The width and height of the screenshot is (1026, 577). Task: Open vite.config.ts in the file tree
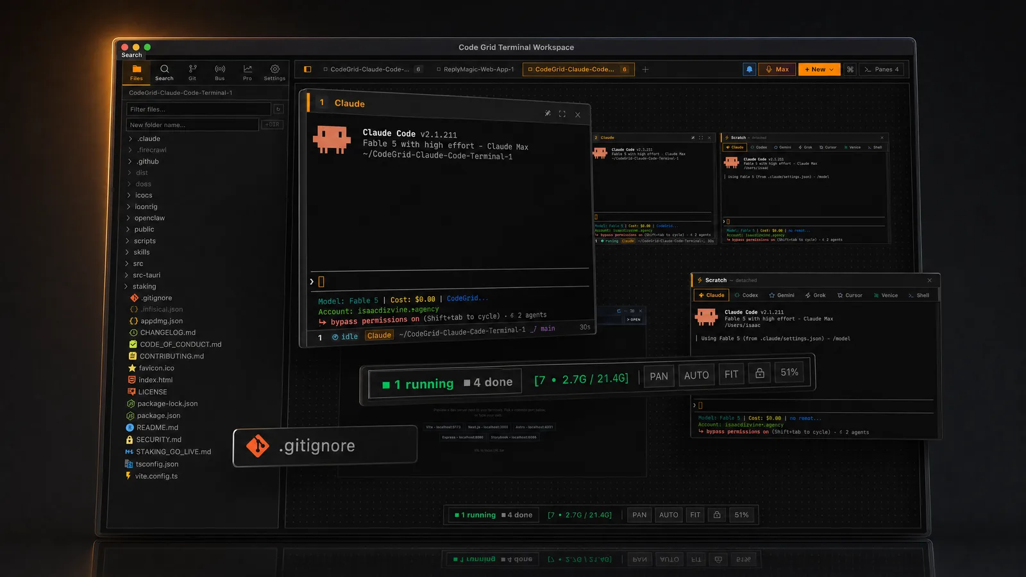click(151, 476)
